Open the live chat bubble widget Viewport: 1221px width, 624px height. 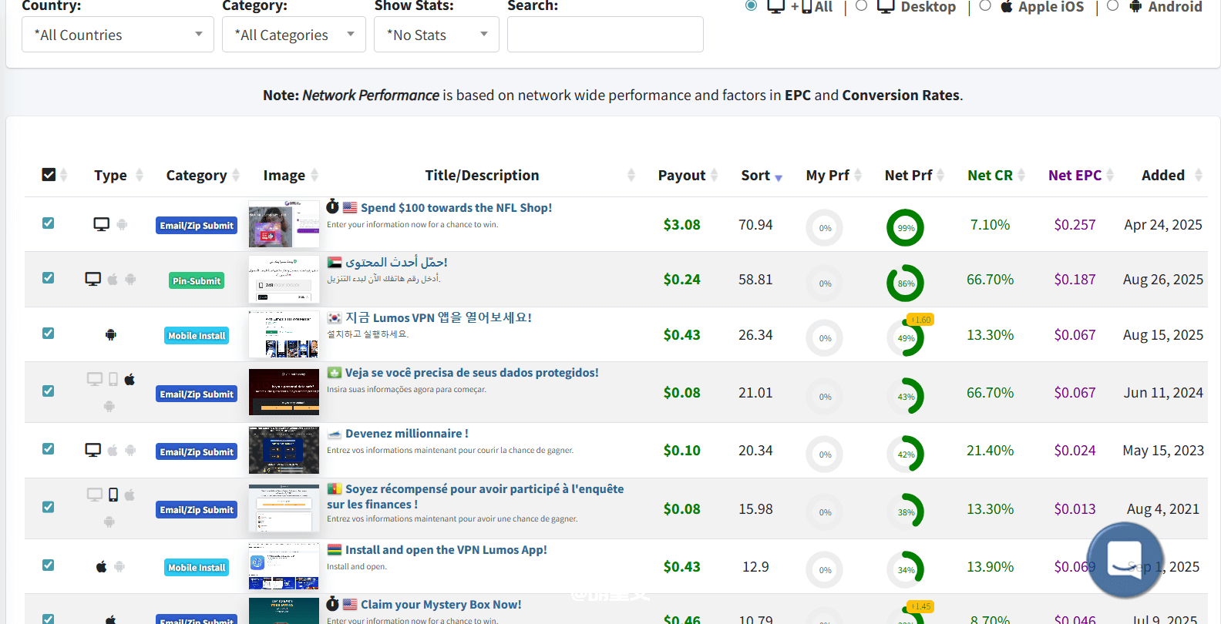1124,560
